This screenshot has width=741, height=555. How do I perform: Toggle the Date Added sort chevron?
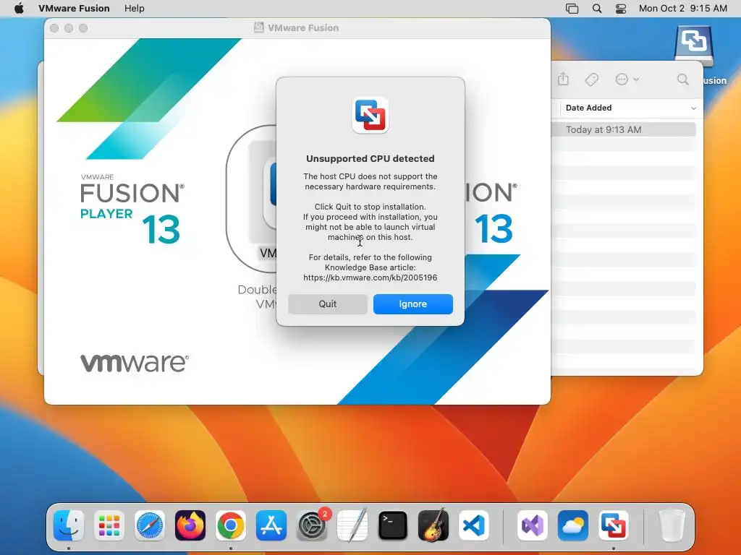coord(693,108)
